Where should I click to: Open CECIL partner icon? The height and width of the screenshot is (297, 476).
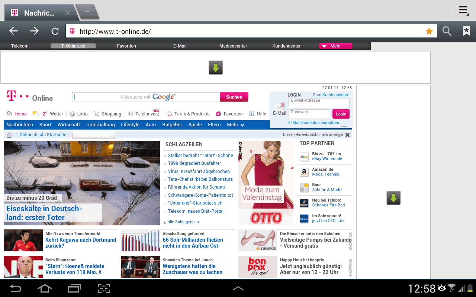(x=304, y=218)
